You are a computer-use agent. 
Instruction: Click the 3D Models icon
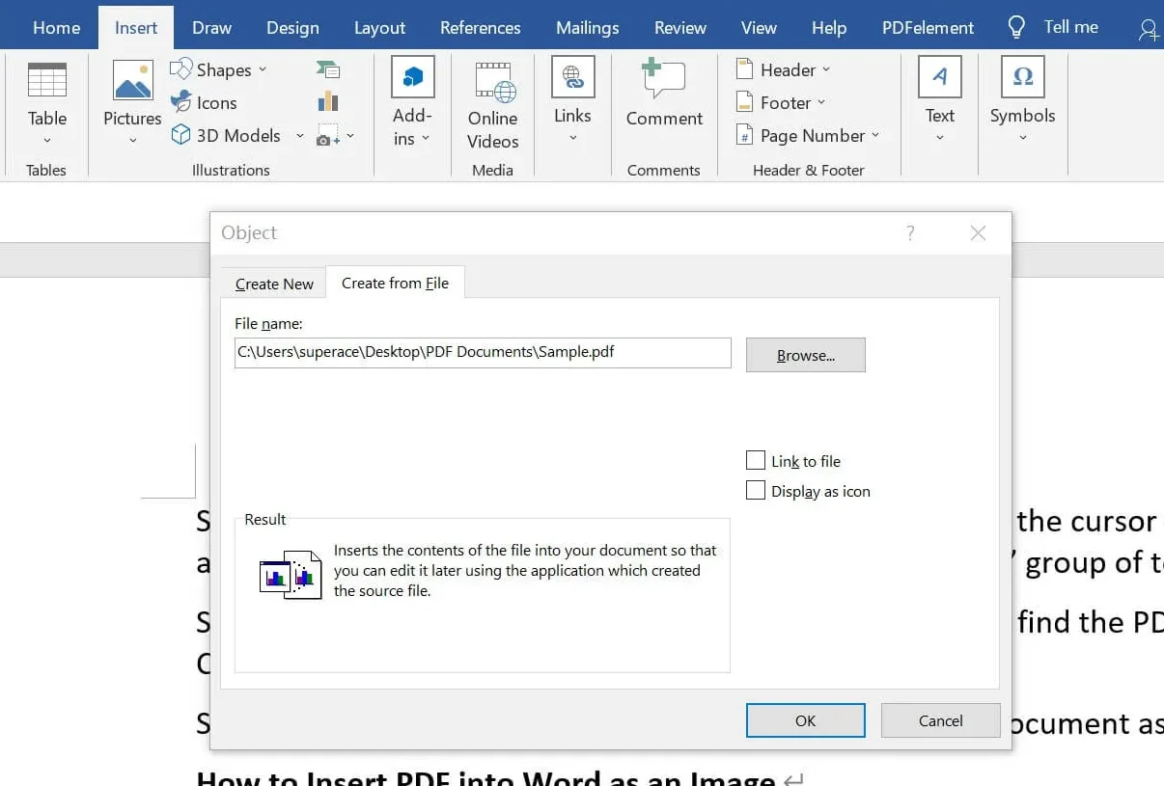[180, 135]
